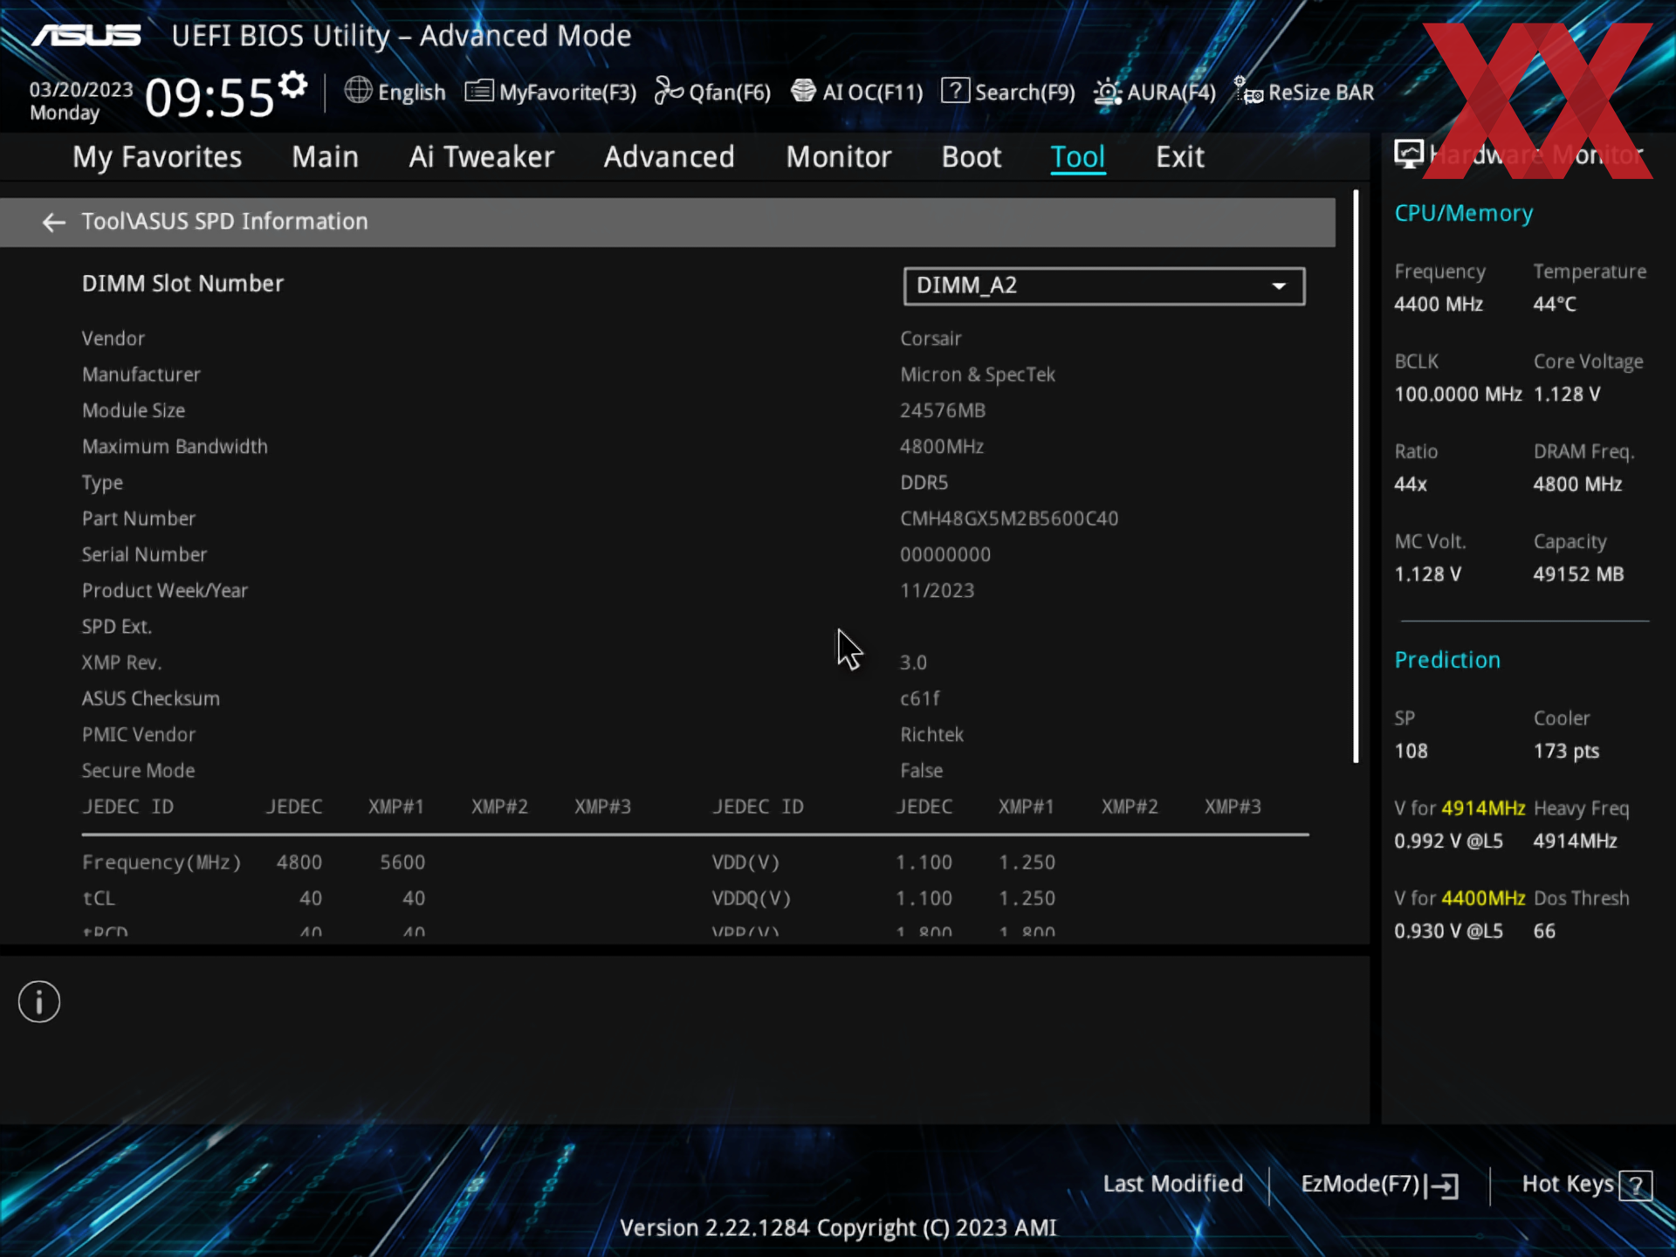The width and height of the screenshot is (1676, 1257).
Task: Launch AI OC(F11) chip icon
Action: coord(803,91)
